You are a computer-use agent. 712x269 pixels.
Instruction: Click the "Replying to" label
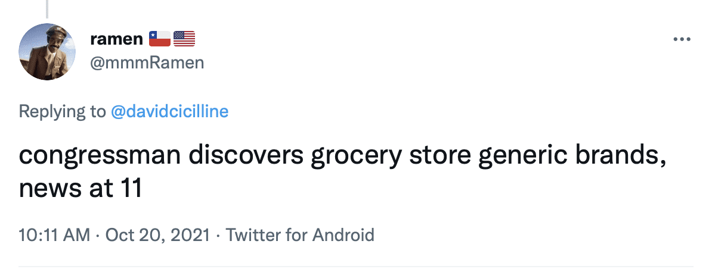click(x=62, y=111)
